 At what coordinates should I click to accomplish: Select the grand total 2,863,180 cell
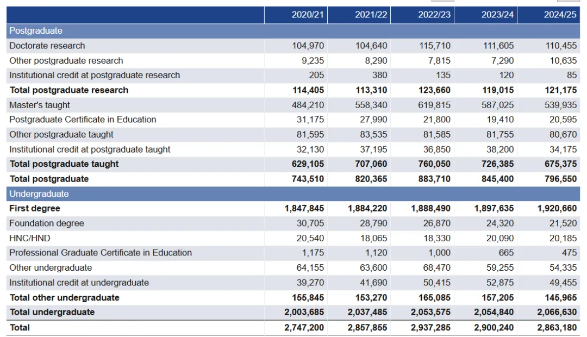point(557,327)
